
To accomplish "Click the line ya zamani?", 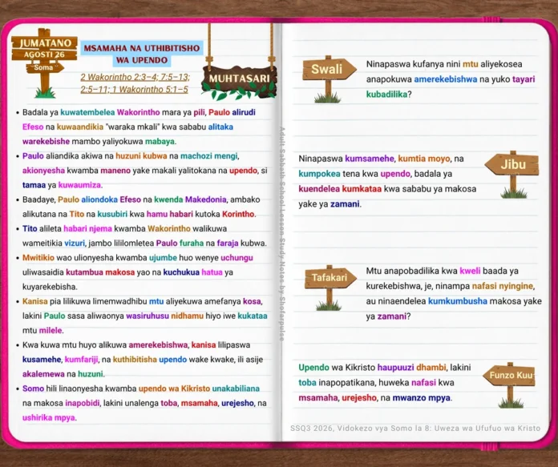I will (x=388, y=316).
